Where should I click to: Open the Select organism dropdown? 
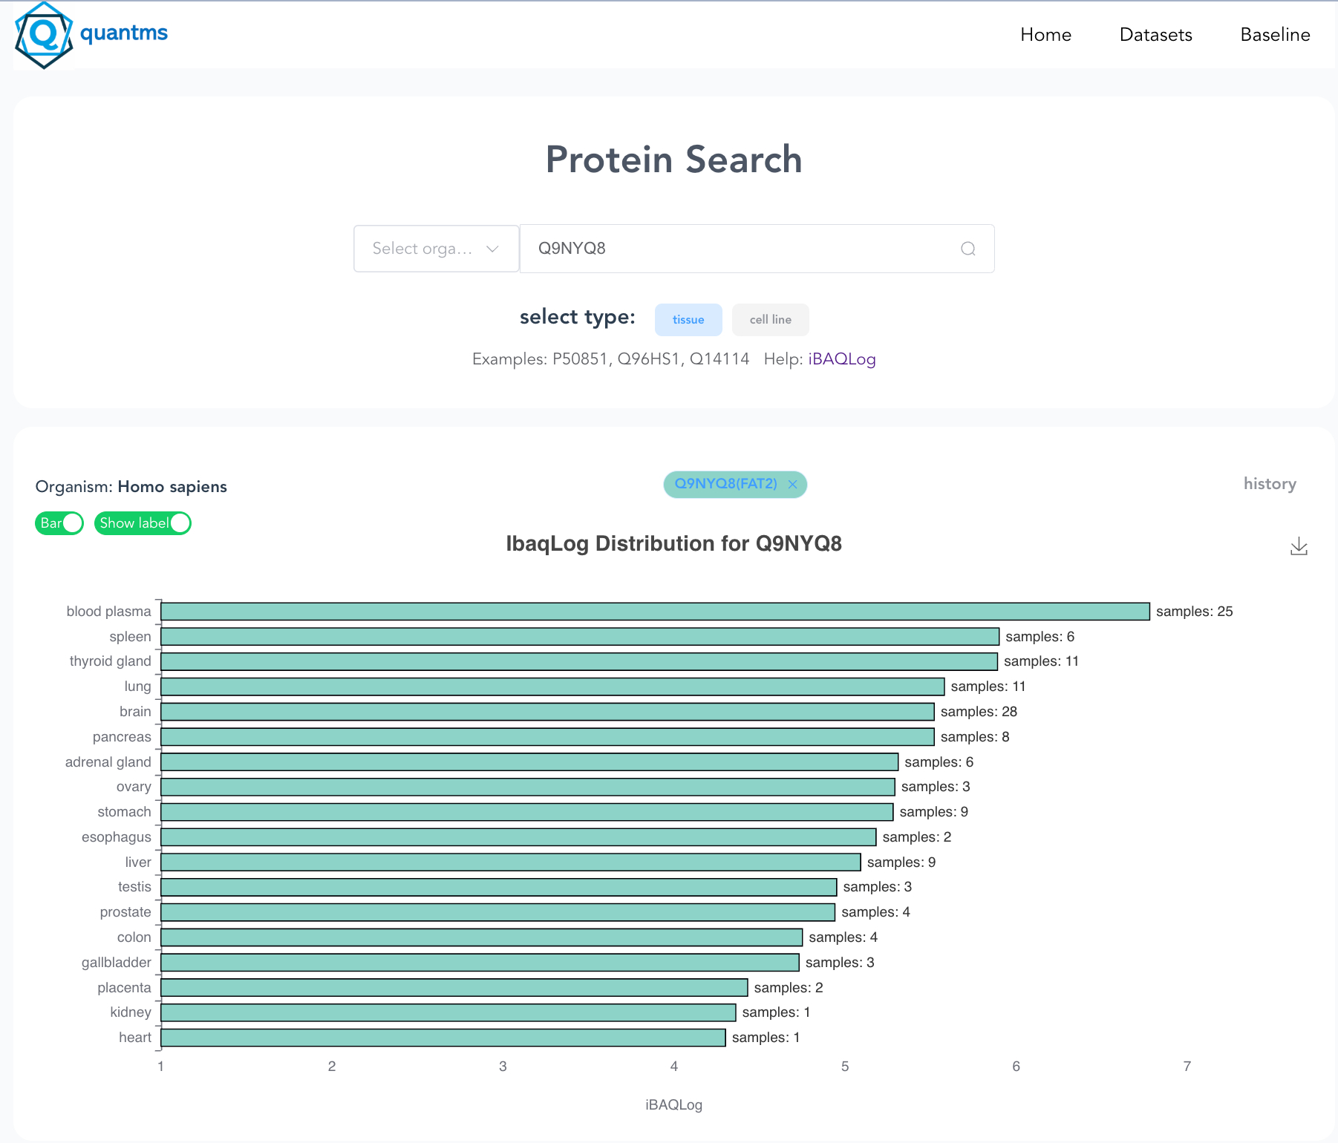point(423,249)
